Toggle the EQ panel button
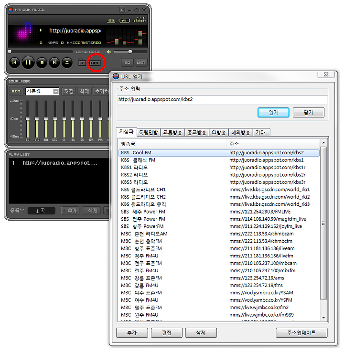Viewport: 344px width, 352px height. [x=127, y=63]
